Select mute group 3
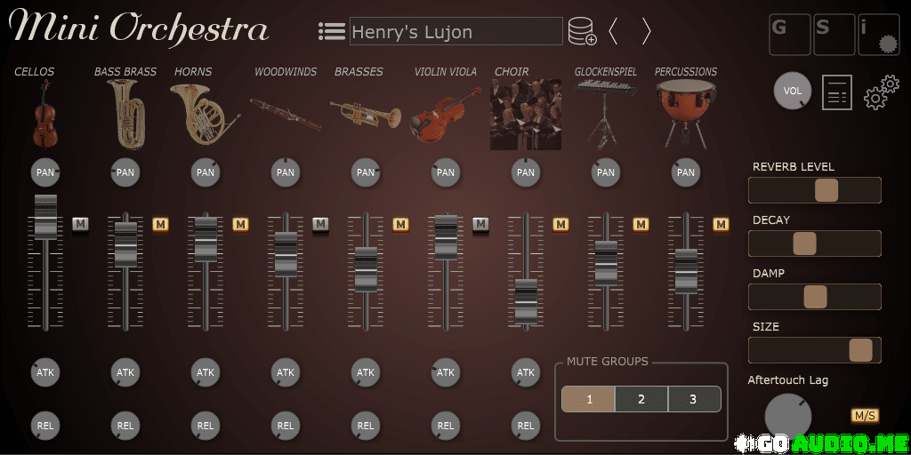The width and height of the screenshot is (911, 455). (x=694, y=399)
